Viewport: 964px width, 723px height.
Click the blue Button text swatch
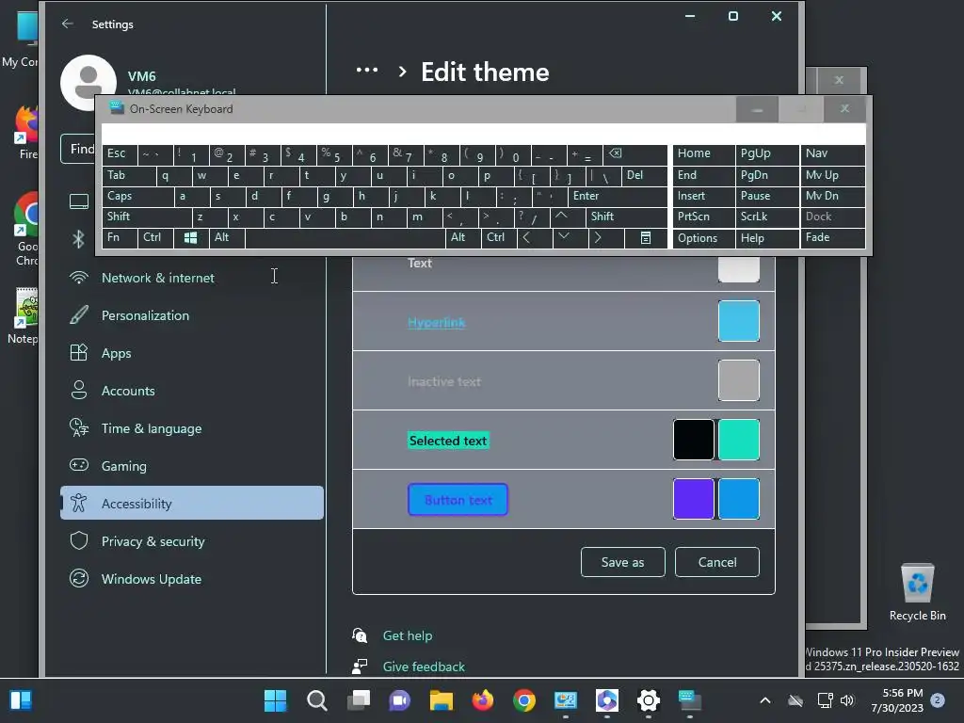738,499
